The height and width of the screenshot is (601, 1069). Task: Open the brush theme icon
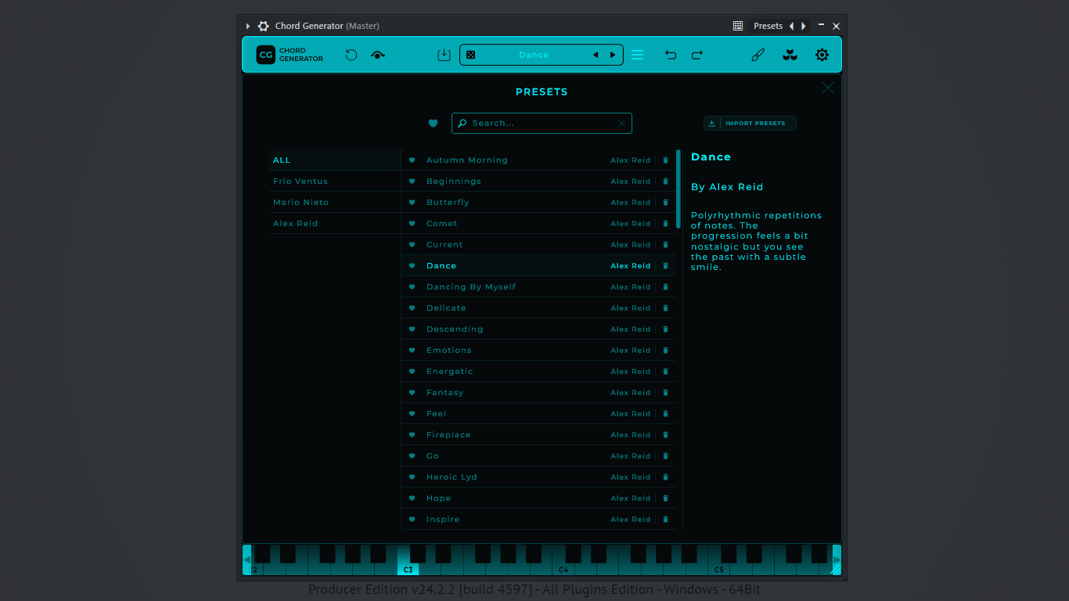click(758, 55)
